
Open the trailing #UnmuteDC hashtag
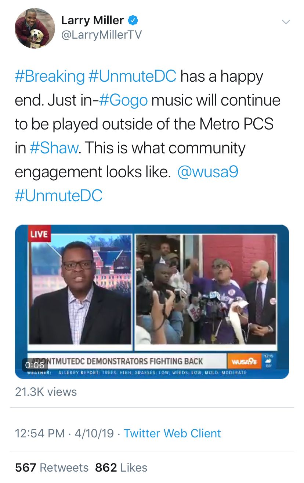59,196
